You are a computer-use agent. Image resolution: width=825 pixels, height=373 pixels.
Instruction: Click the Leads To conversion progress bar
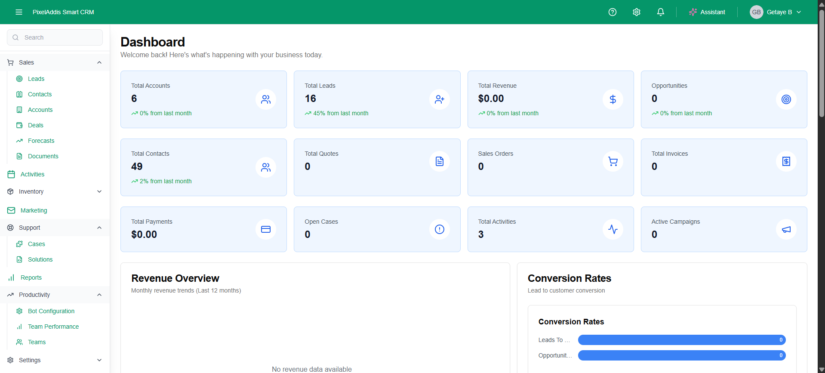click(x=682, y=340)
